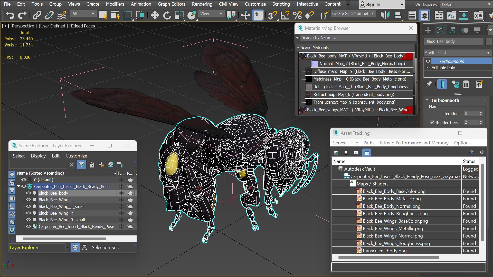Click Pin Stack icon in Modify panel

(x=428, y=84)
